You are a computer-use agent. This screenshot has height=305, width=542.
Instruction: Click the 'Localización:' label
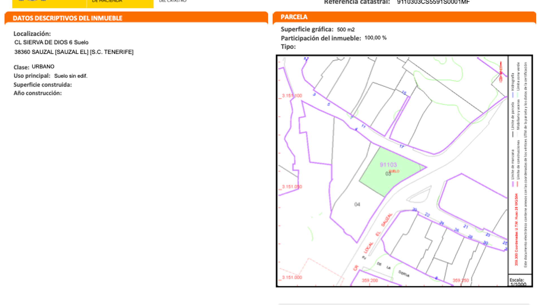click(32, 34)
